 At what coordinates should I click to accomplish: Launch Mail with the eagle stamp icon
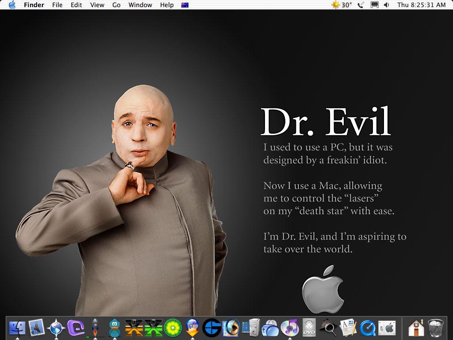click(x=36, y=328)
